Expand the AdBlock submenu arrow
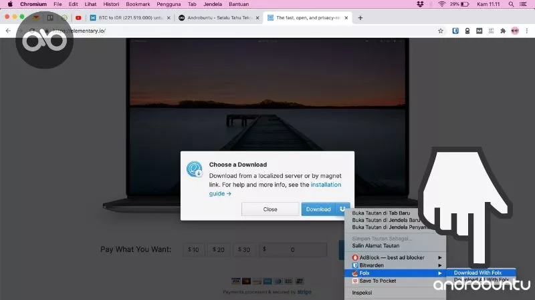The width and height of the screenshot is (535, 300). (x=440, y=257)
